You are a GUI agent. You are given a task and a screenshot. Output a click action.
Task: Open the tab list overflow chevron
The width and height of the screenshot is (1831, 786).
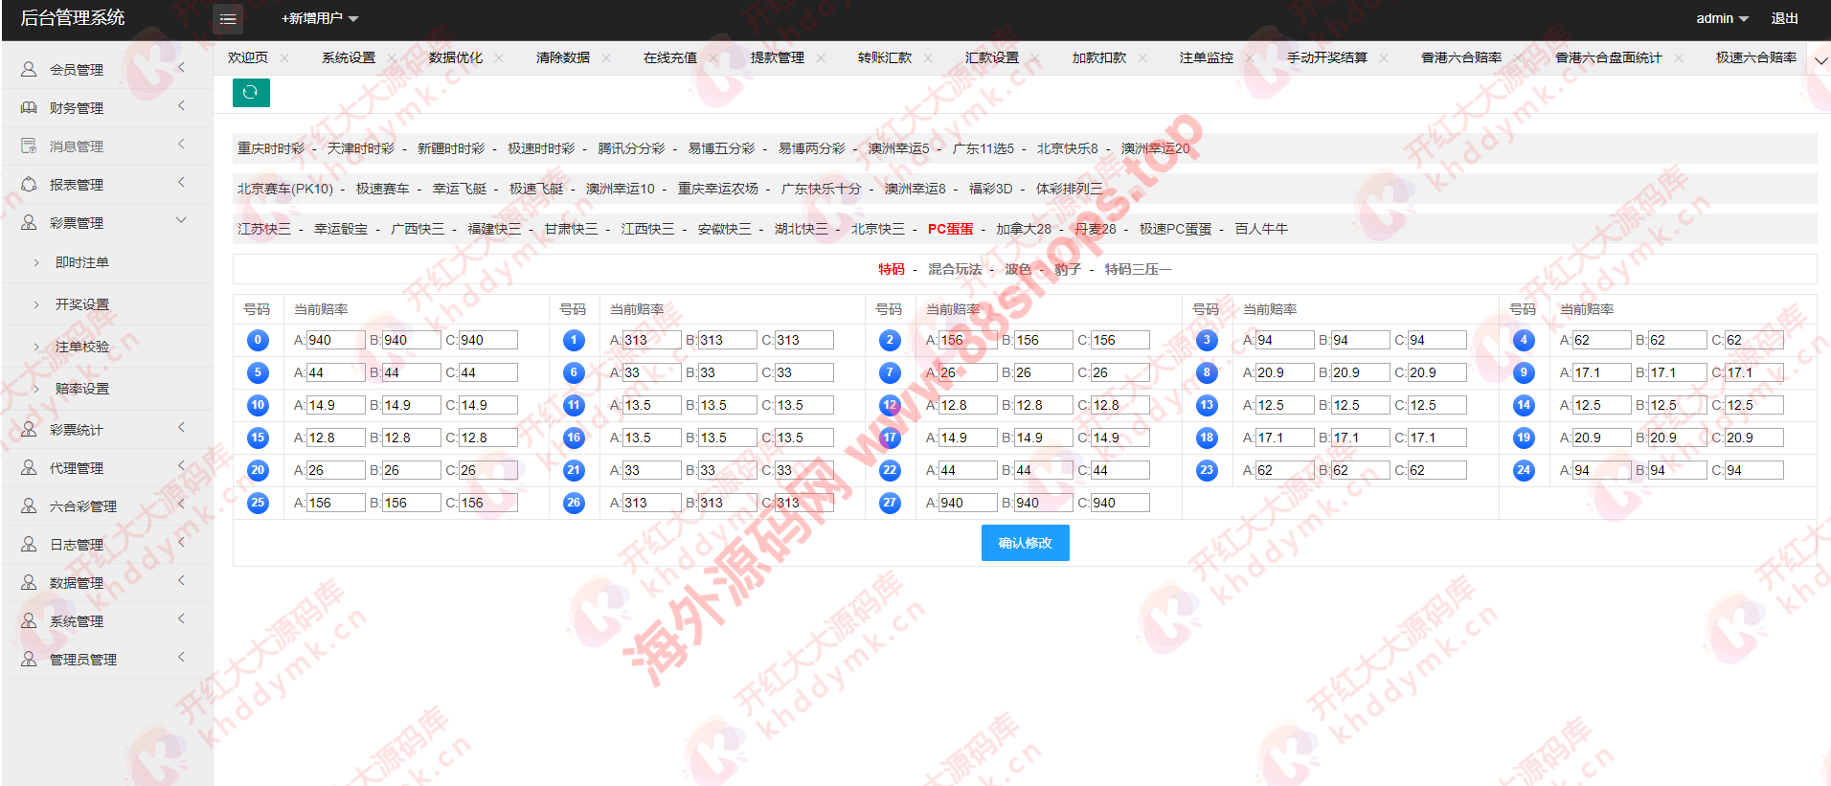coord(1820,59)
